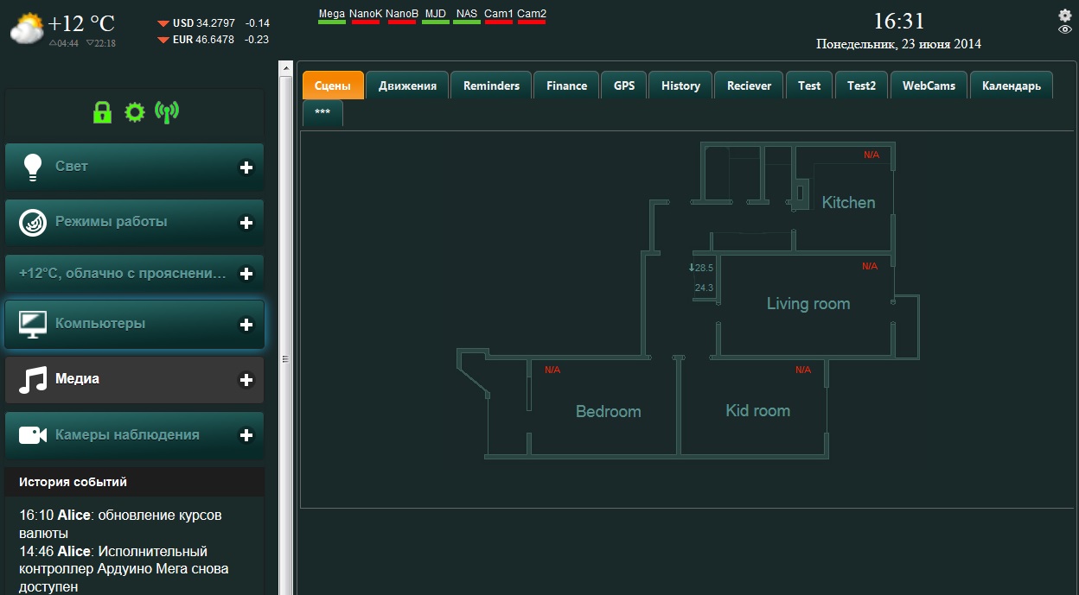This screenshot has height=595, width=1079.
Task: Select the Test tab
Action: [x=809, y=85]
